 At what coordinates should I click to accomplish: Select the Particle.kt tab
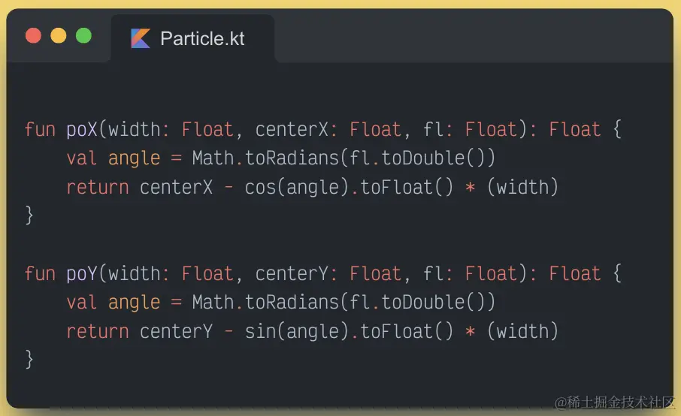[193, 38]
